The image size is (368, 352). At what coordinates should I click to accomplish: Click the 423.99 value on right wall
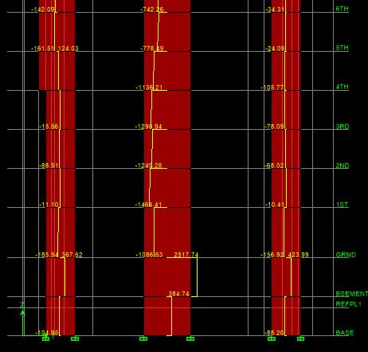[298, 255]
